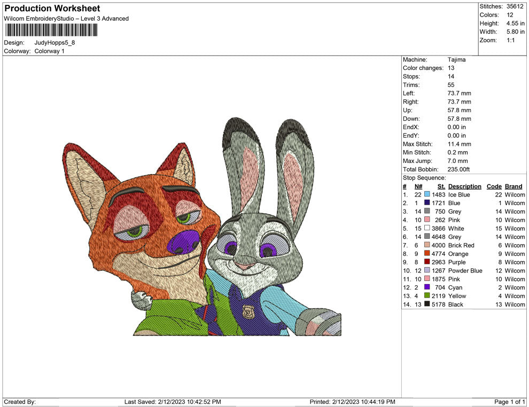Screen dimensions: 529x407
Task: Click the Powder Blue description text
Action: pos(465,270)
